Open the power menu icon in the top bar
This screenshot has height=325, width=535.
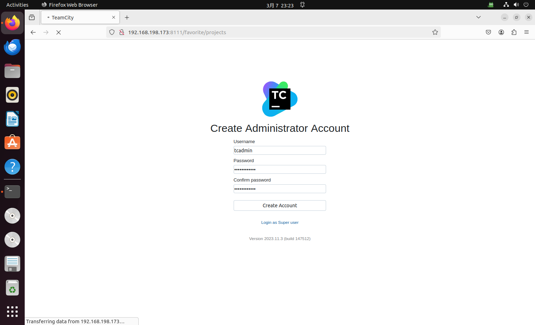(526, 5)
